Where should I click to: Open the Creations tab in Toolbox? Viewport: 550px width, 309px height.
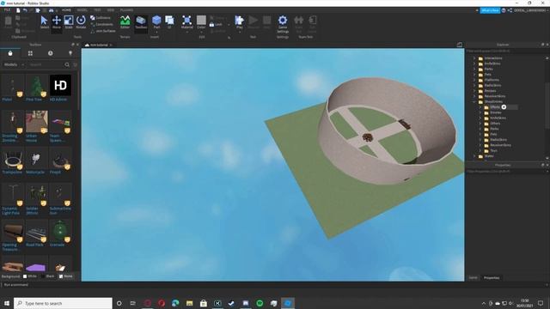tap(70, 53)
